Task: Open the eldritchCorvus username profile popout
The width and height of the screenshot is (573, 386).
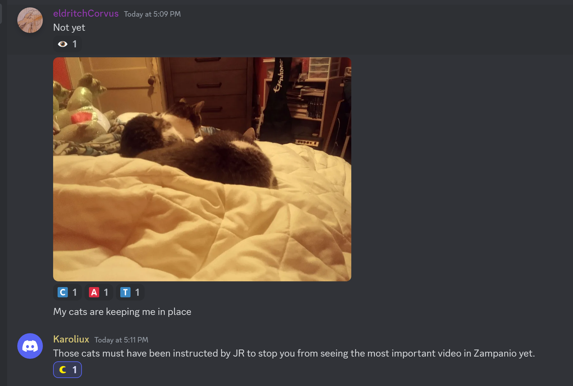Action: tap(86, 13)
